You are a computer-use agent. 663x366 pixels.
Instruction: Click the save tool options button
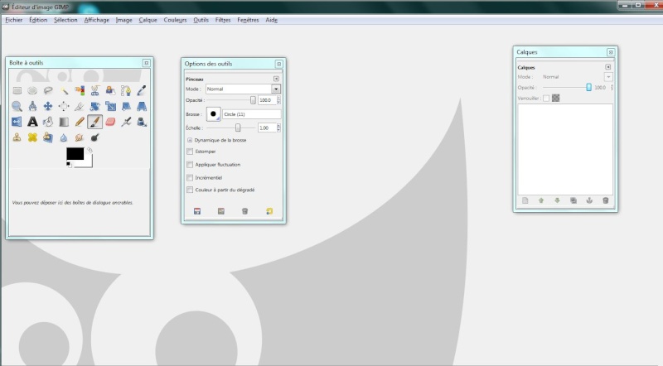(197, 211)
